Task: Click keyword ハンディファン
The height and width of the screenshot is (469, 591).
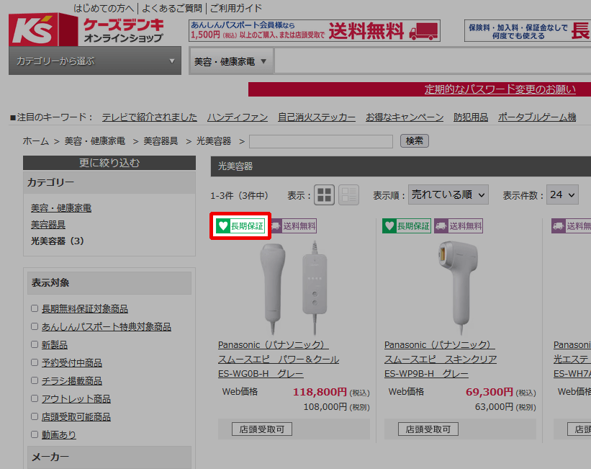Action: click(238, 117)
